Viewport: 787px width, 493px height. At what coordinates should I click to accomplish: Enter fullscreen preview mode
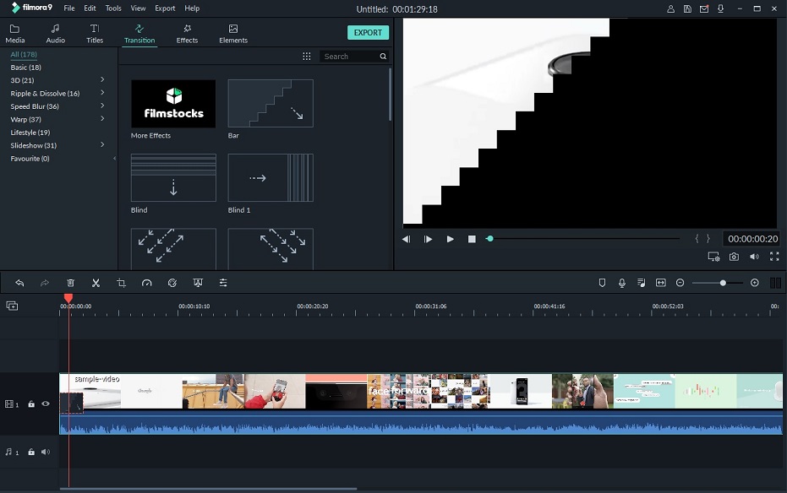[x=774, y=257]
